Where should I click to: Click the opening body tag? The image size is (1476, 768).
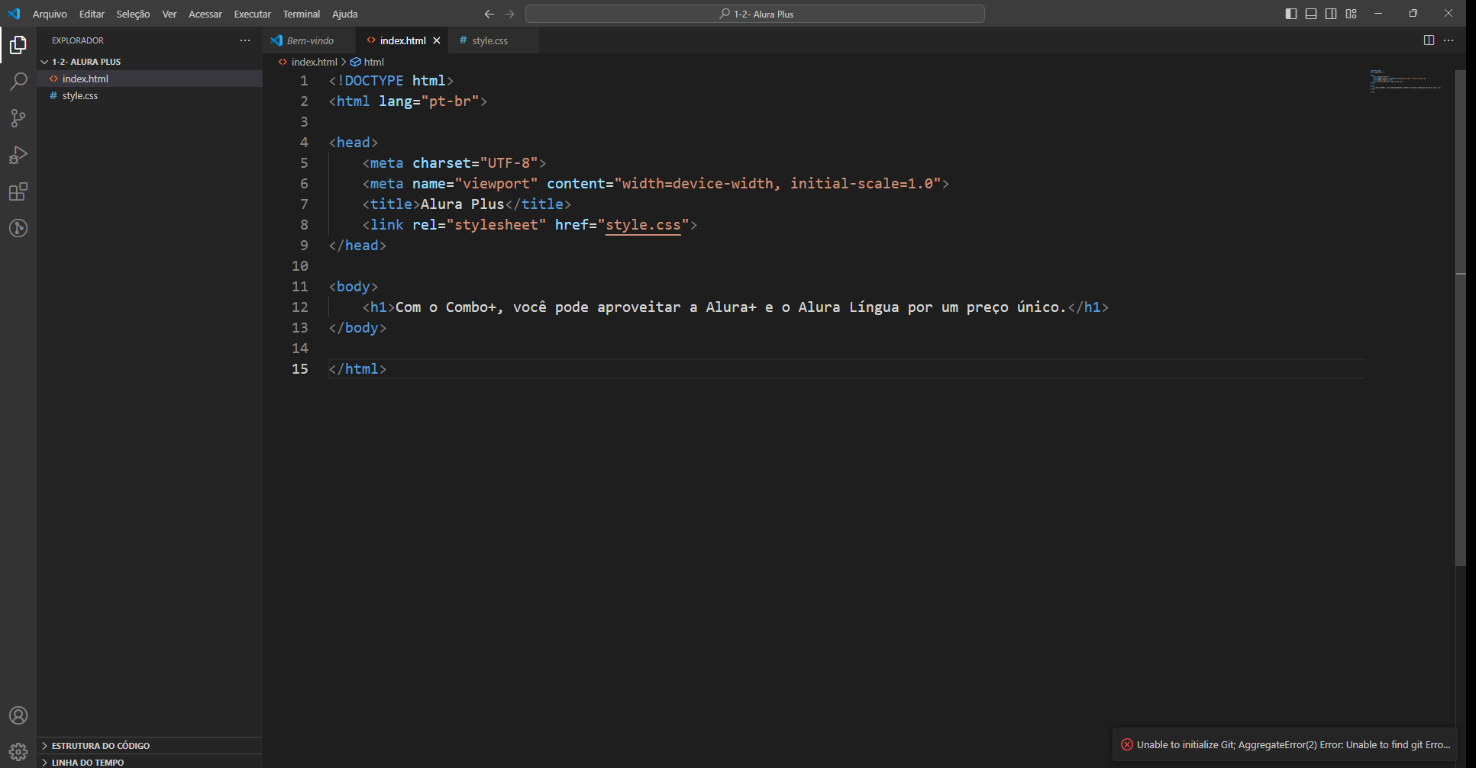pyautogui.click(x=354, y=287)
